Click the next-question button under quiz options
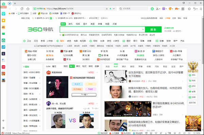Image resolution: width=204 pixels, height=135 pixels. [x=84, y=95]
